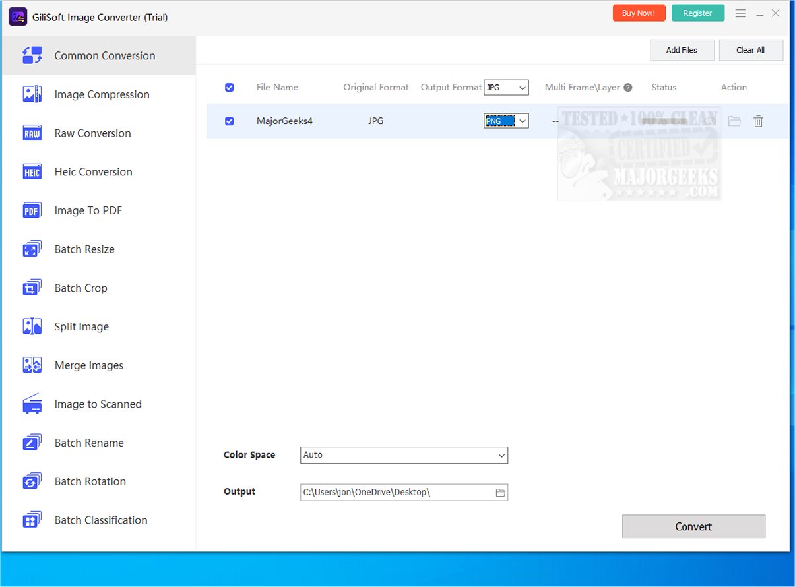795x587 pixels.
Task: Click the Multi Frame\Layer help question icon
Action: (628, 88)
